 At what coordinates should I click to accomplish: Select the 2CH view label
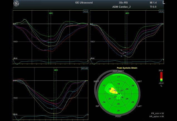161,11
